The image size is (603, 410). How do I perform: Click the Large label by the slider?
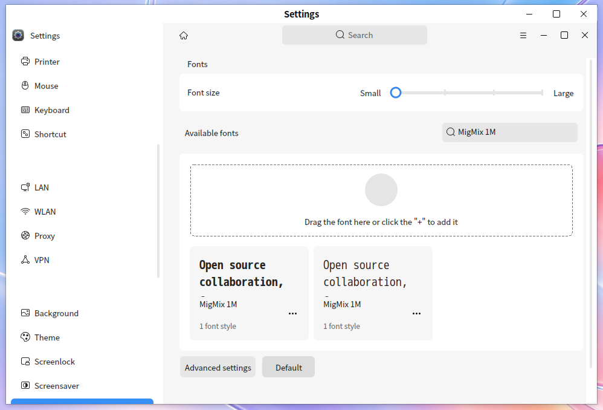pos(563,93)
